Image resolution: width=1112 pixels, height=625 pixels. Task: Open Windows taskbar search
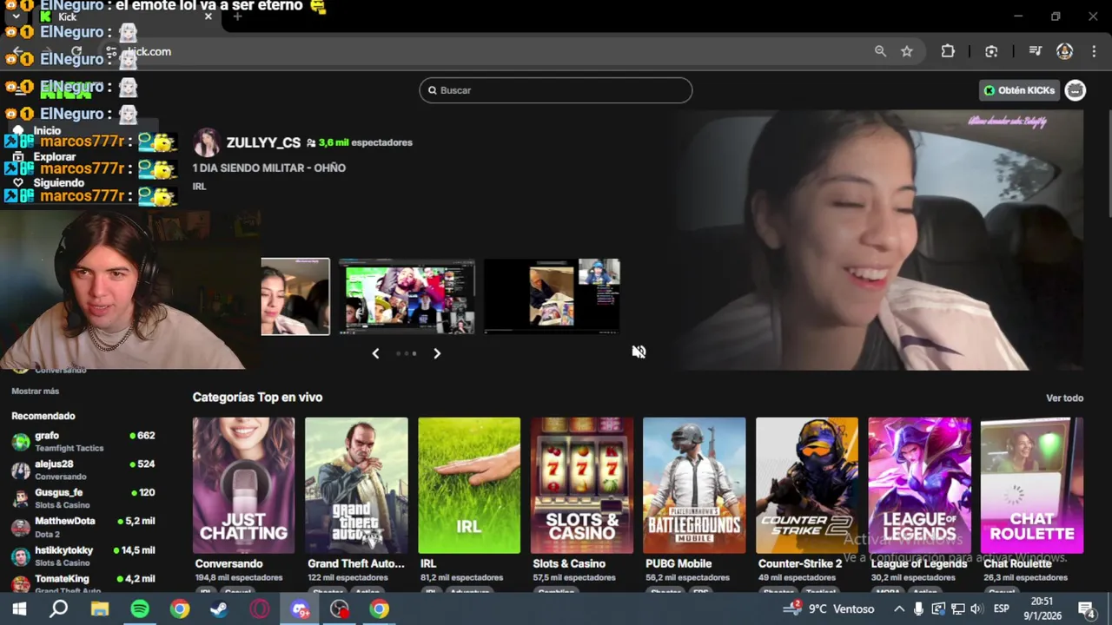click(58, 609)
